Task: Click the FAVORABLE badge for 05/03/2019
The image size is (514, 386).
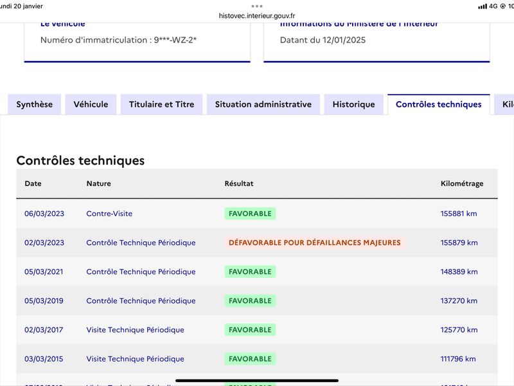Action: tap(250, 300)
